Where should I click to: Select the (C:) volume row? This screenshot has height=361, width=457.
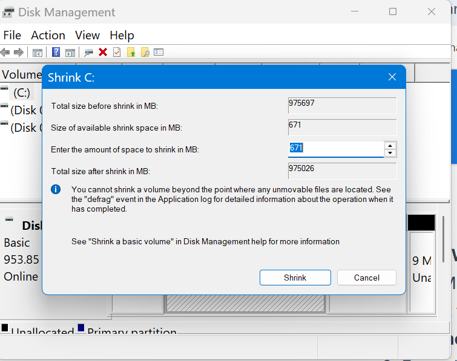(22, 93)
